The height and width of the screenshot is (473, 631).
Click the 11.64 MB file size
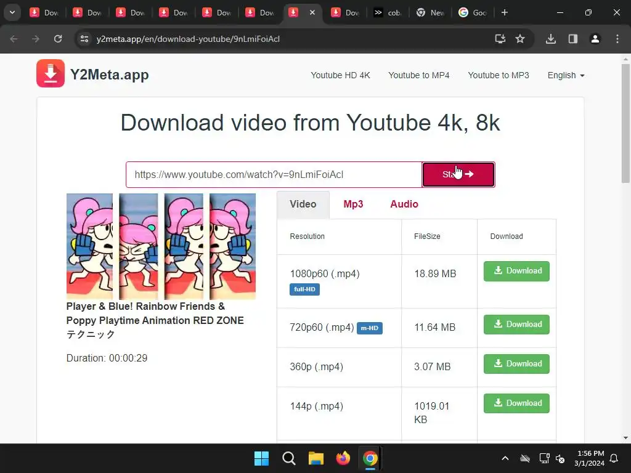(434, 328)
